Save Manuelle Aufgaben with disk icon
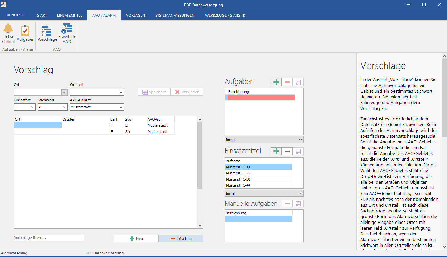Image resolution: width=447 pixels, height=257 pixels. tap(298, 204)
